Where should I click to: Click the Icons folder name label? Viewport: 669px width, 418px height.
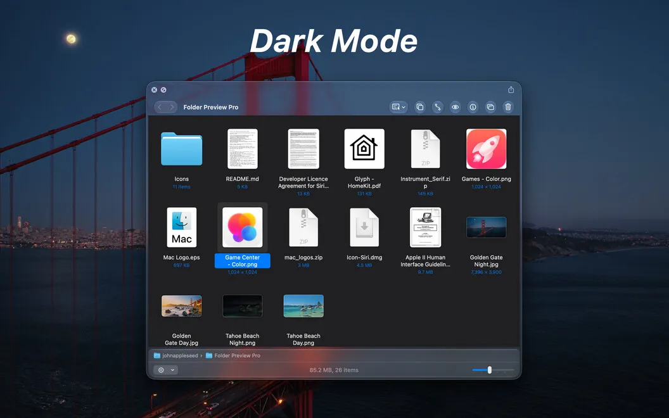[x=181, y=179]
